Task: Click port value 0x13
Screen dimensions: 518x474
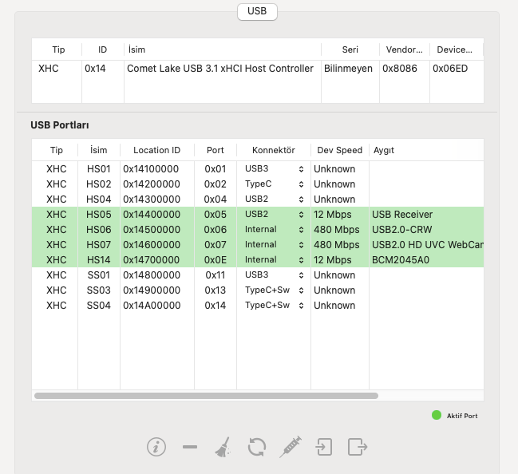Action: point(216,290)
